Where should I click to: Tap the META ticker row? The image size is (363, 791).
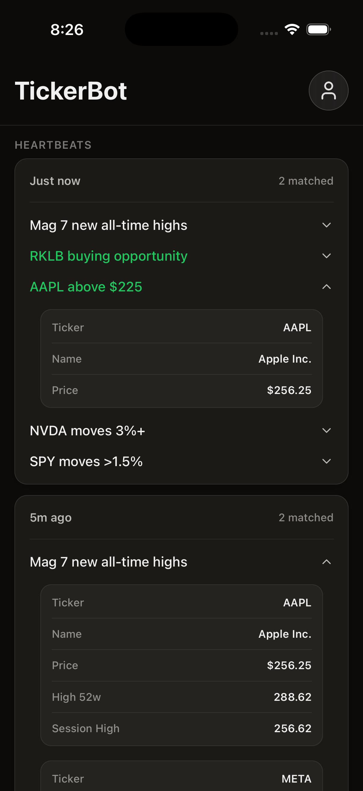(x=181, y=779)
